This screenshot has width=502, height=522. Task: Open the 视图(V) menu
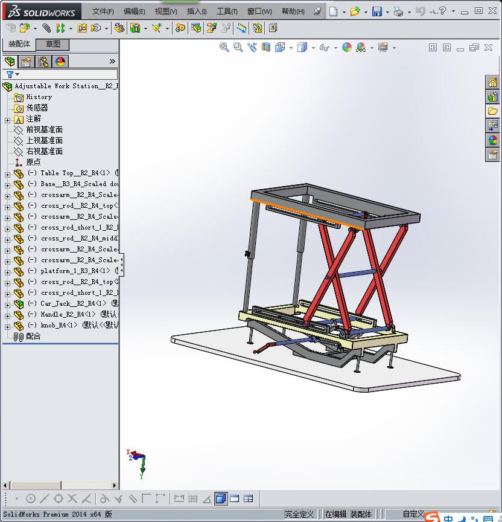click(x=166, y=11)
